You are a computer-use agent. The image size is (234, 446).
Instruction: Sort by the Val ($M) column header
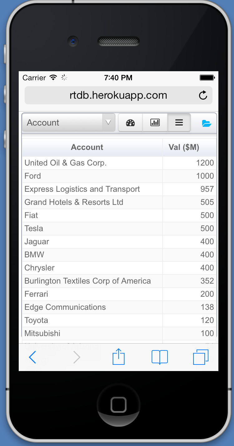[x=189, y=147]
